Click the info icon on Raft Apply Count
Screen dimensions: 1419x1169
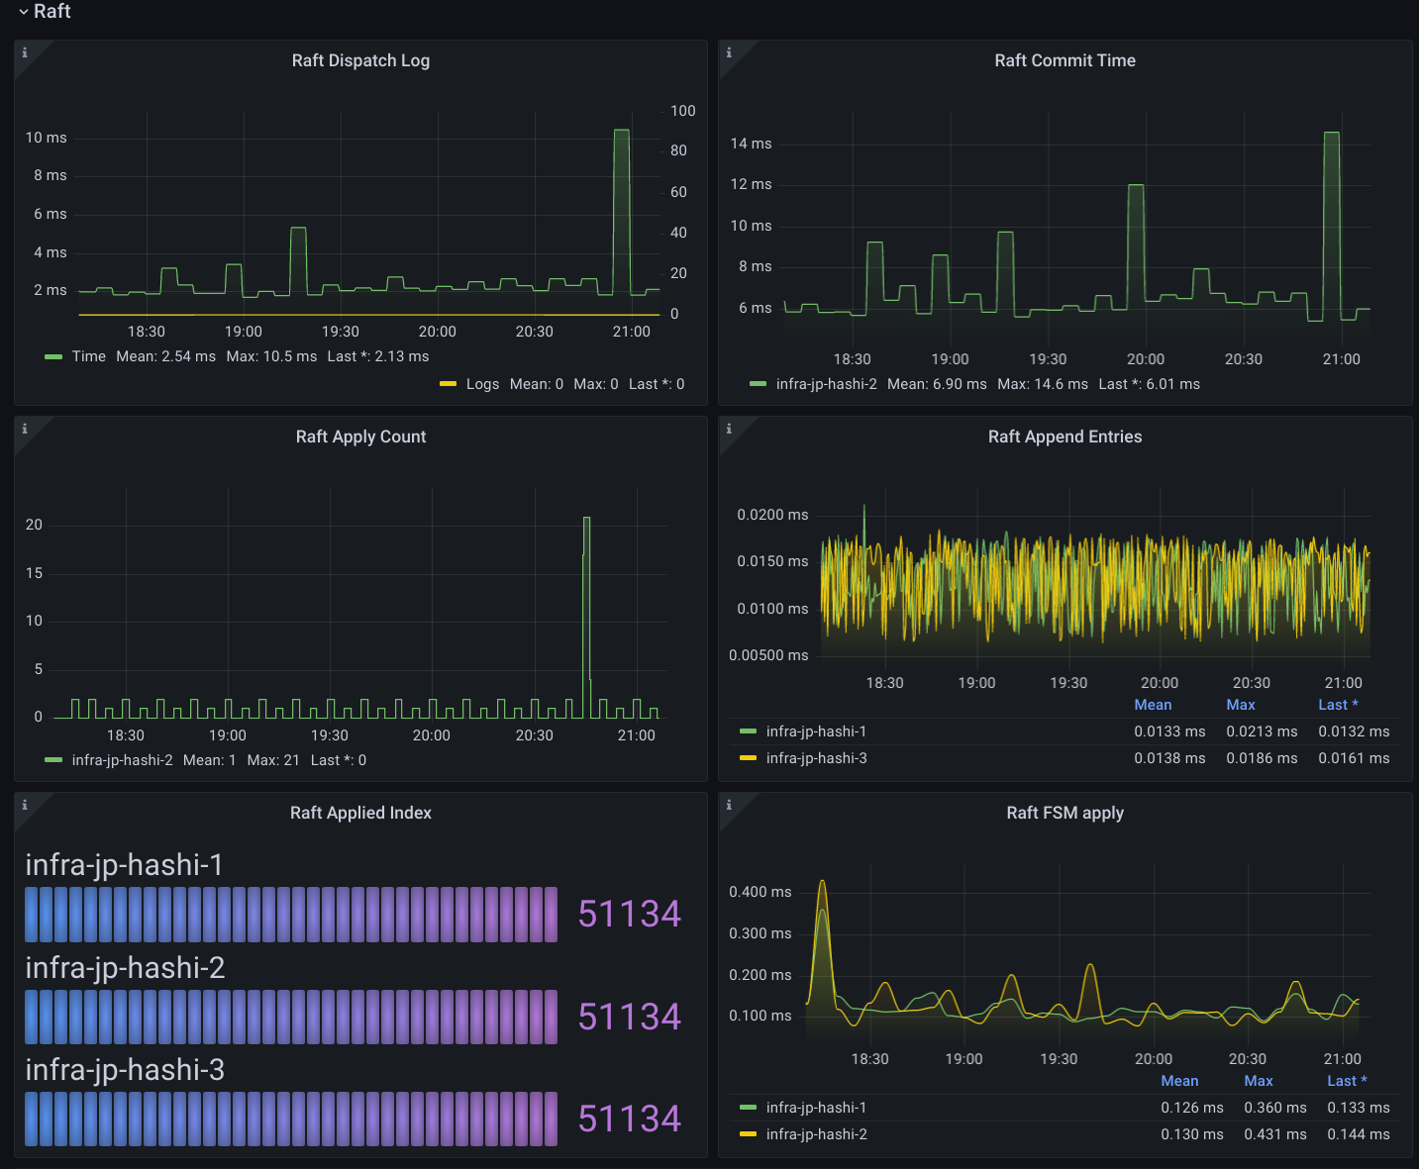[25, 431]
